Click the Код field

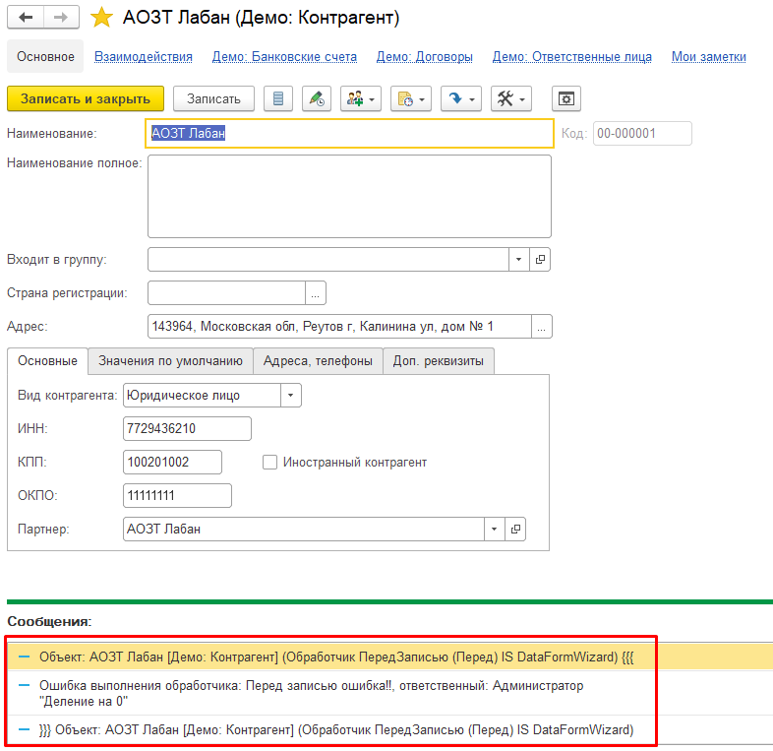642,133
